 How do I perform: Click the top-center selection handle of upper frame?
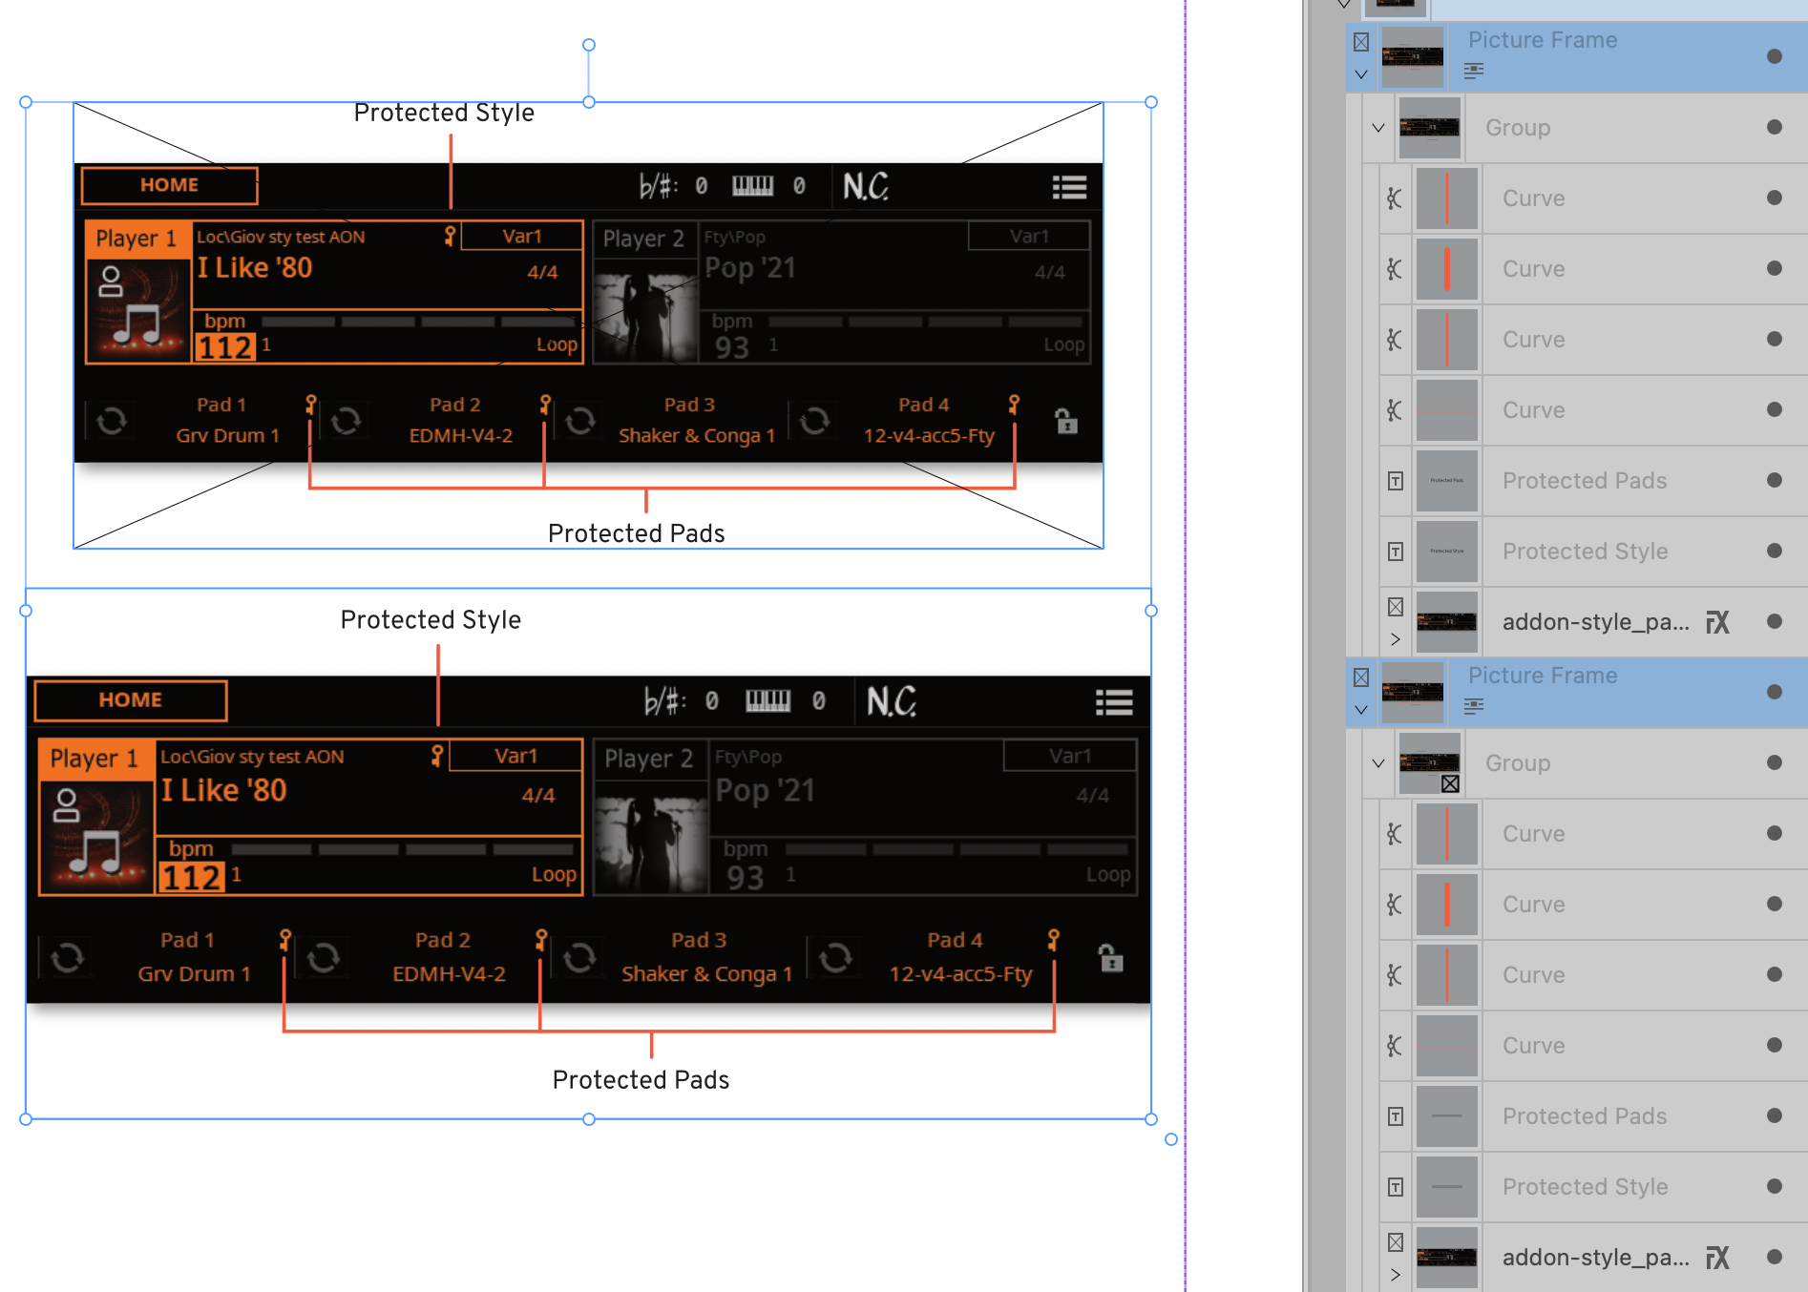point(589,102)
